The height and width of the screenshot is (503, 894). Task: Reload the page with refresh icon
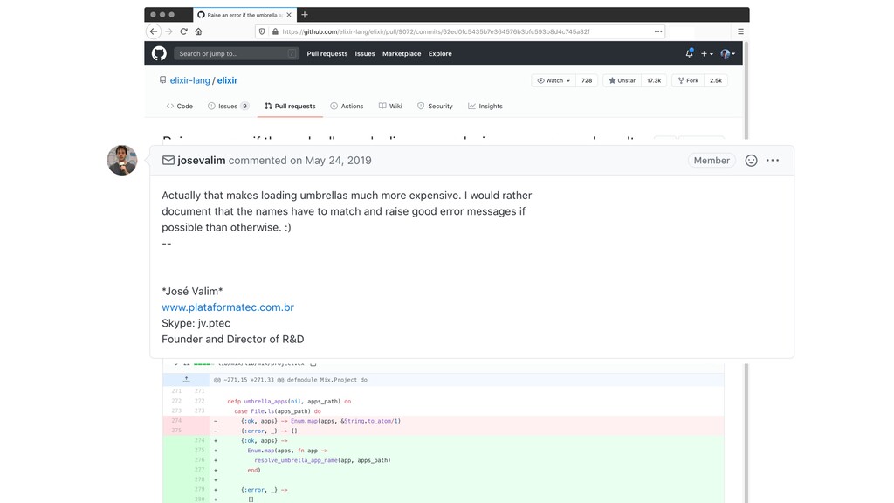point(183,31)
